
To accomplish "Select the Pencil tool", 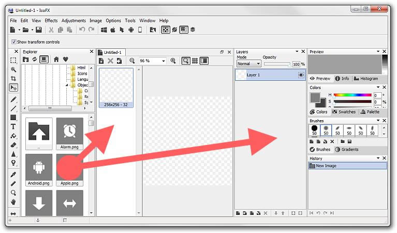I will click(x=13, y=99).
